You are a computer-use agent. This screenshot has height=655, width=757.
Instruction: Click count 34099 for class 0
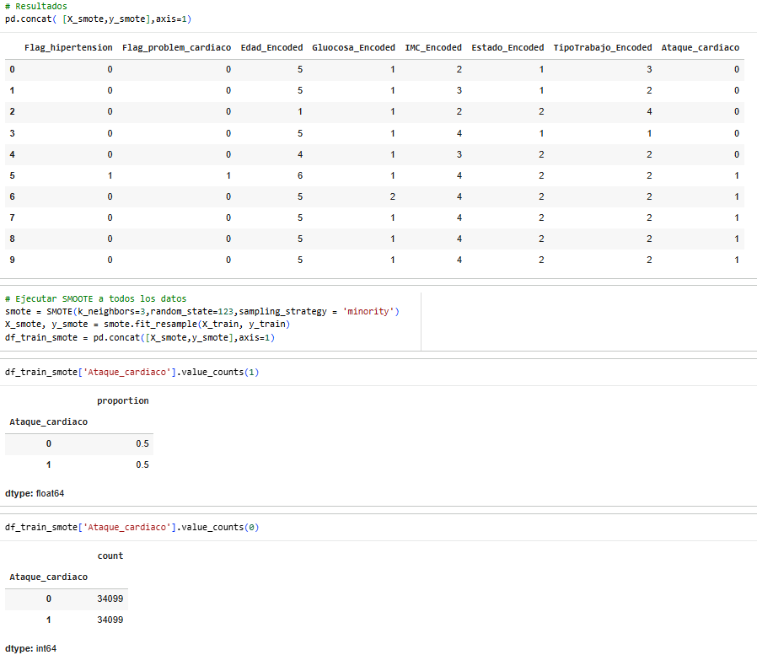coord(110,599)
